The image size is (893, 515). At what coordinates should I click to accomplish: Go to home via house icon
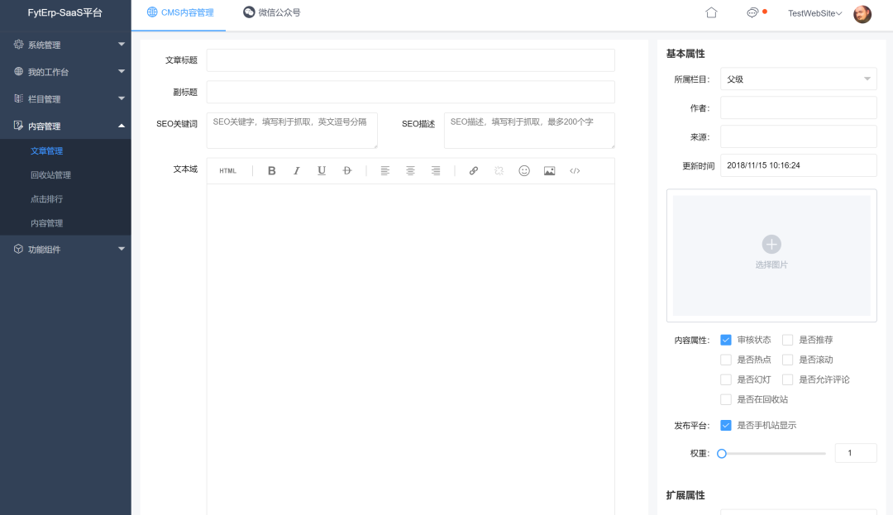click(x=711, y=13)
